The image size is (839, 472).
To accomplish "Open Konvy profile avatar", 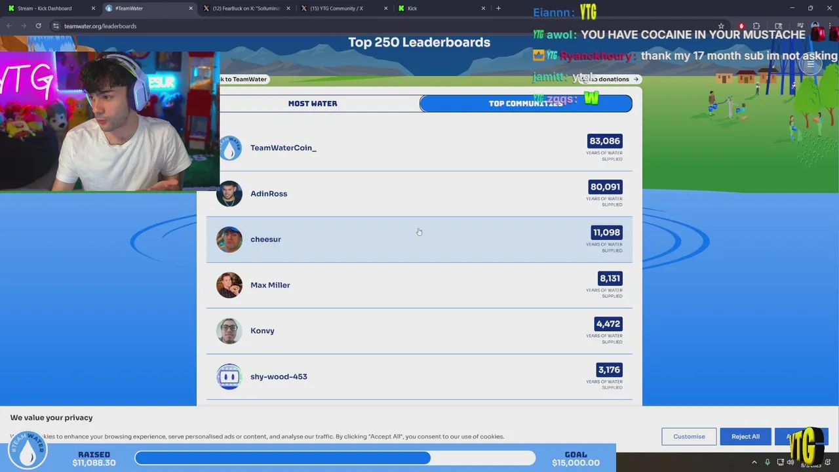I will pos(229,331).
